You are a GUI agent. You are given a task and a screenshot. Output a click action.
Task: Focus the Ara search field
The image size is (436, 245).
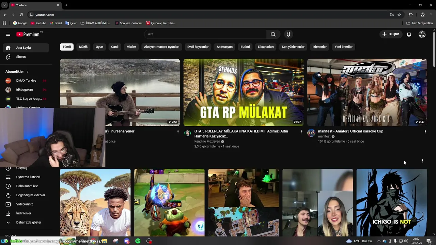[205, 34]
